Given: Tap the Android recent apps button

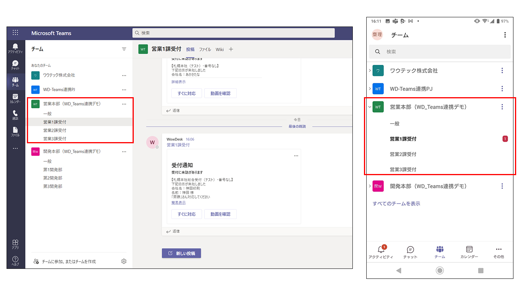Looking at the screenshot, I should (x=480, y=270).
